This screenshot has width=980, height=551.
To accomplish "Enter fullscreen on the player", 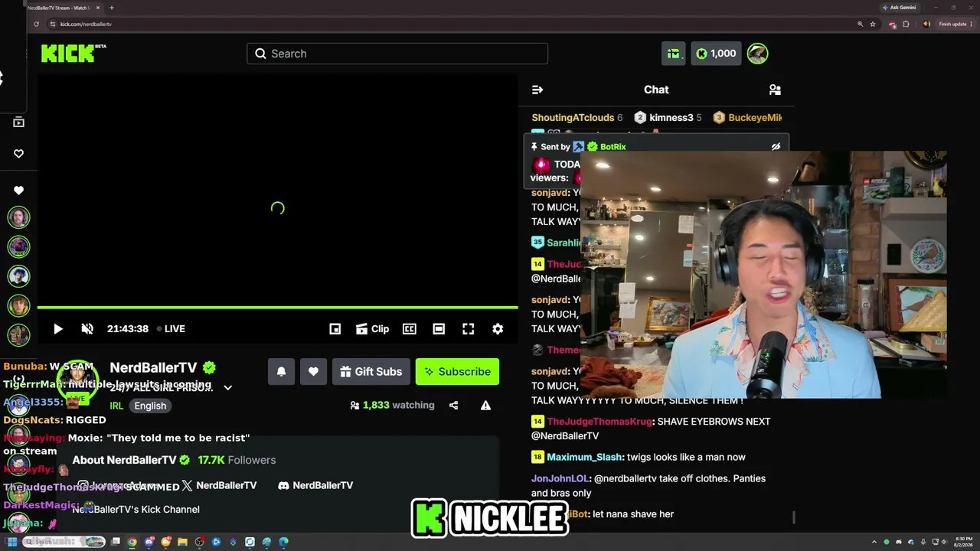I will (469, 329).
